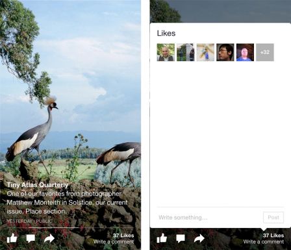Click the Post button
This screenshot has width=291, height=250.
point(273,218)
